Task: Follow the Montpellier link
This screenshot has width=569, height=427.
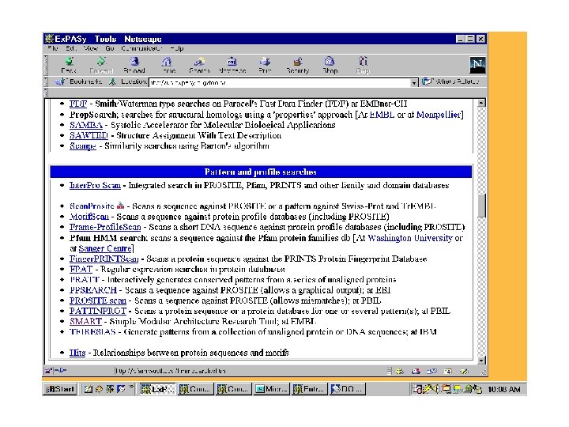Action: coord(439,115)
